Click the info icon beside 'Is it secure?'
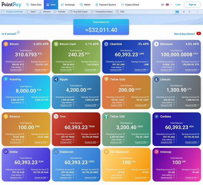203x185 pixels. [18, 32]
